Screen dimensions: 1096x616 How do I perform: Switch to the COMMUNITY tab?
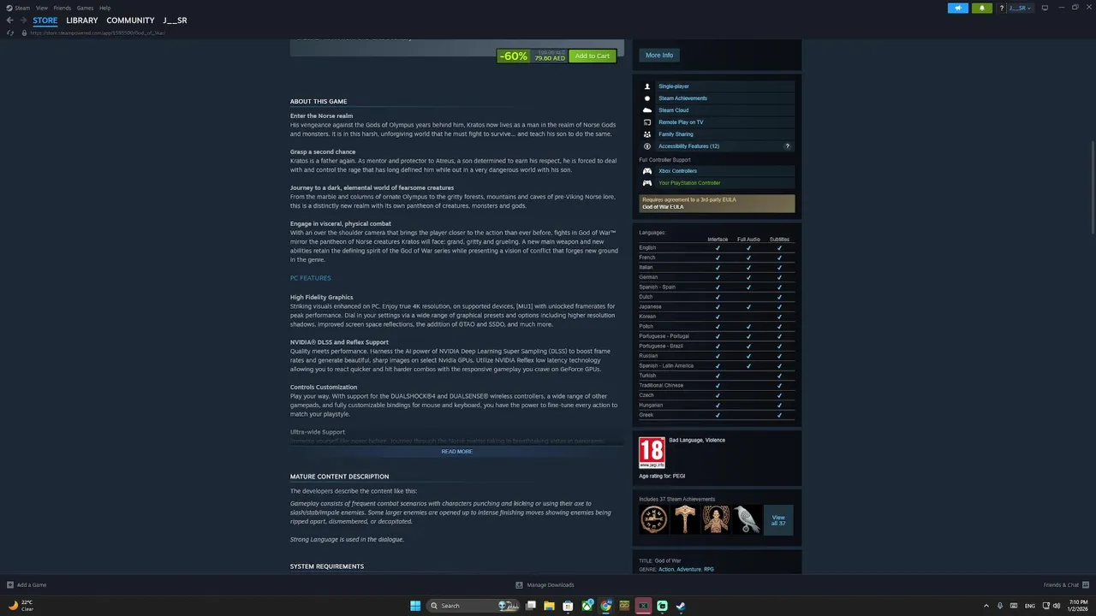tap(130, 21)
